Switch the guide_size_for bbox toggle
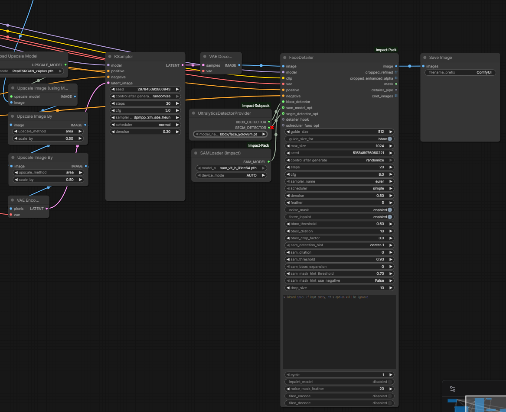This screenshot has width=506, height=412. 390,139
